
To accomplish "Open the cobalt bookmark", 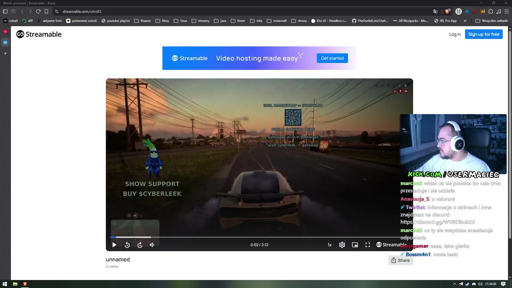I will [11, 21].
